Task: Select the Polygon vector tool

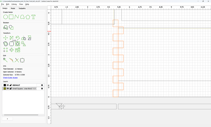Action: (28, 17)
